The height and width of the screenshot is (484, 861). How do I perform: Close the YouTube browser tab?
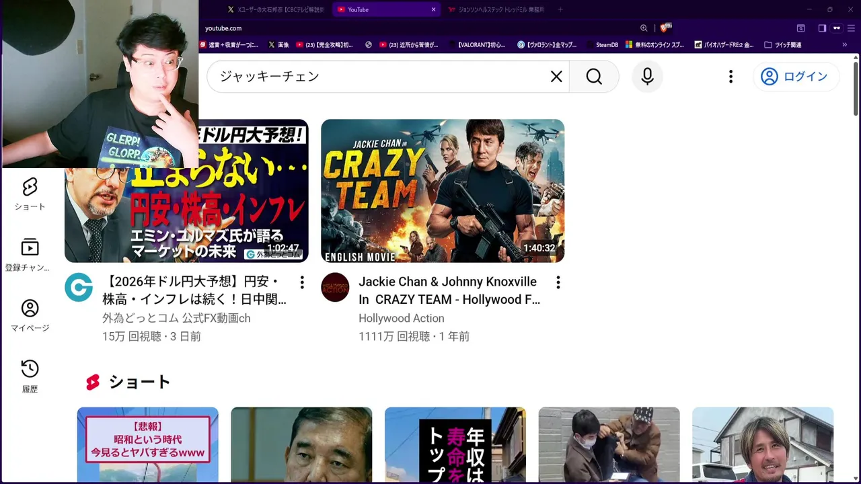tap(433, 9)
